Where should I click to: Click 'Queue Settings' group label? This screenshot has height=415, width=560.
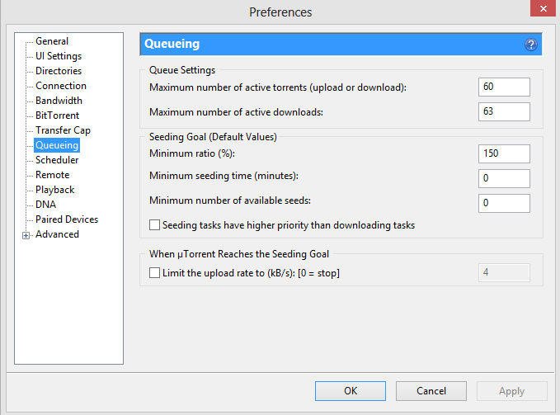click(x=182, y=70)
